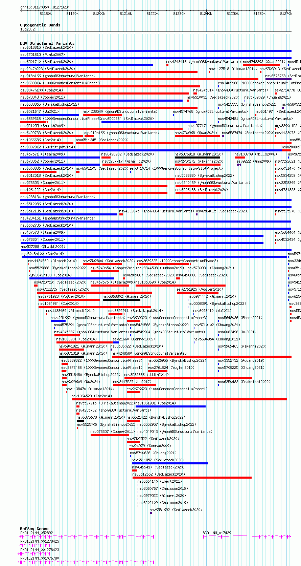
Task: Open esv9222 (Ahn2009) variant
Action: (254, 162)
